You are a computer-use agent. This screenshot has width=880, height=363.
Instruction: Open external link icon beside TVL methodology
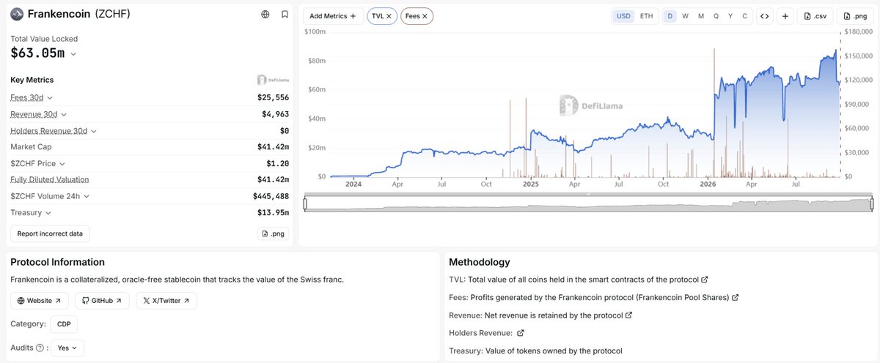point(705,280)
